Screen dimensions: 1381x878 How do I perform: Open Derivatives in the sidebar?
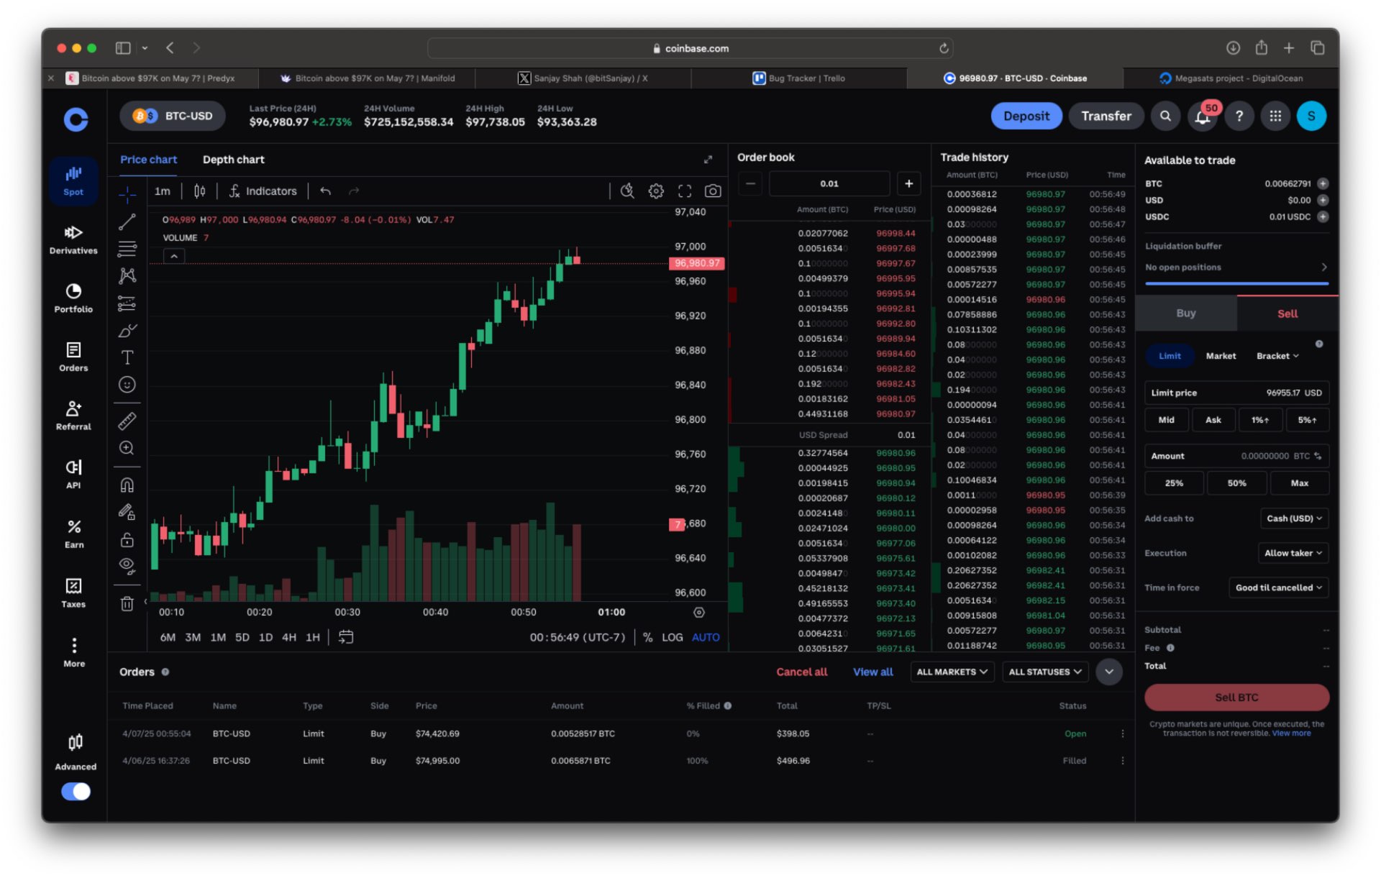[x=73, y=239]
